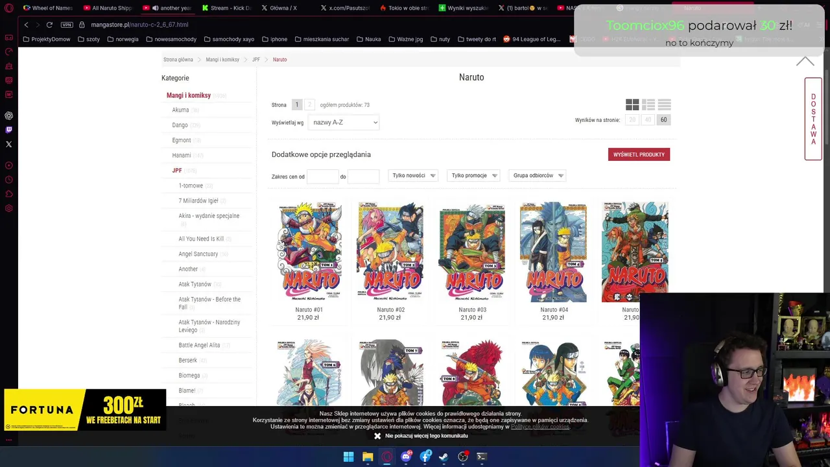Click the minimum price 'od' field
The width and height of the screenshot is (830, 467).
pyautogui.click(x=322, y=176)
